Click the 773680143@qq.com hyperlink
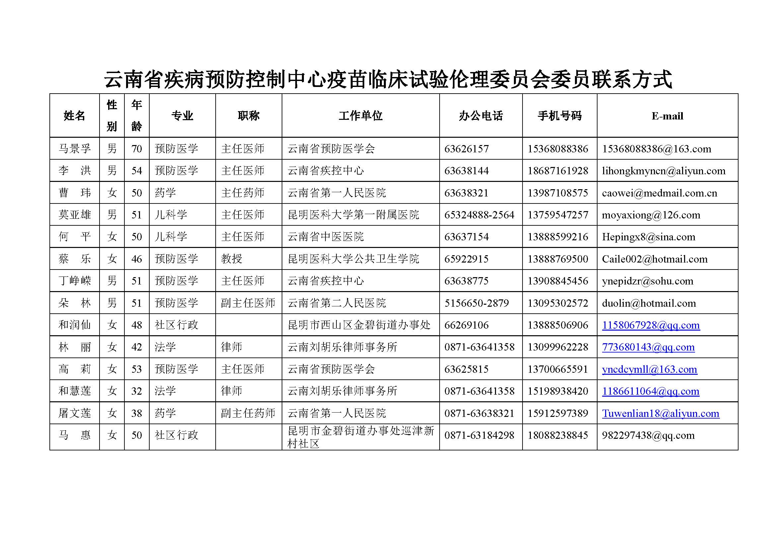Viewport: 776px width, 549px height. pyautogui.click(x=648, y=347)
